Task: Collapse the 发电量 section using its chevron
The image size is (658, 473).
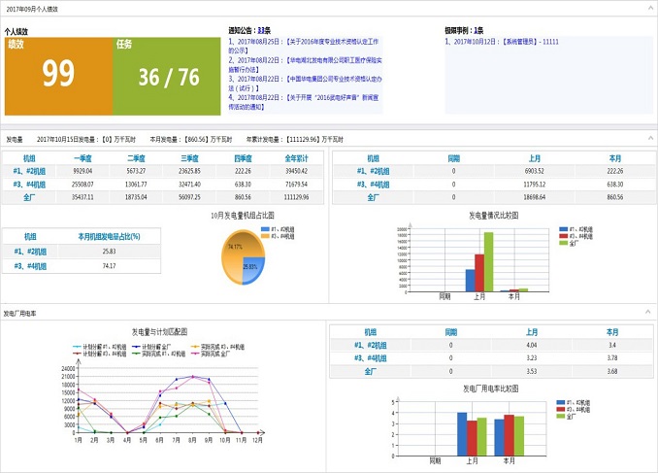Action: pyautogui.click(x=649, y=139)
